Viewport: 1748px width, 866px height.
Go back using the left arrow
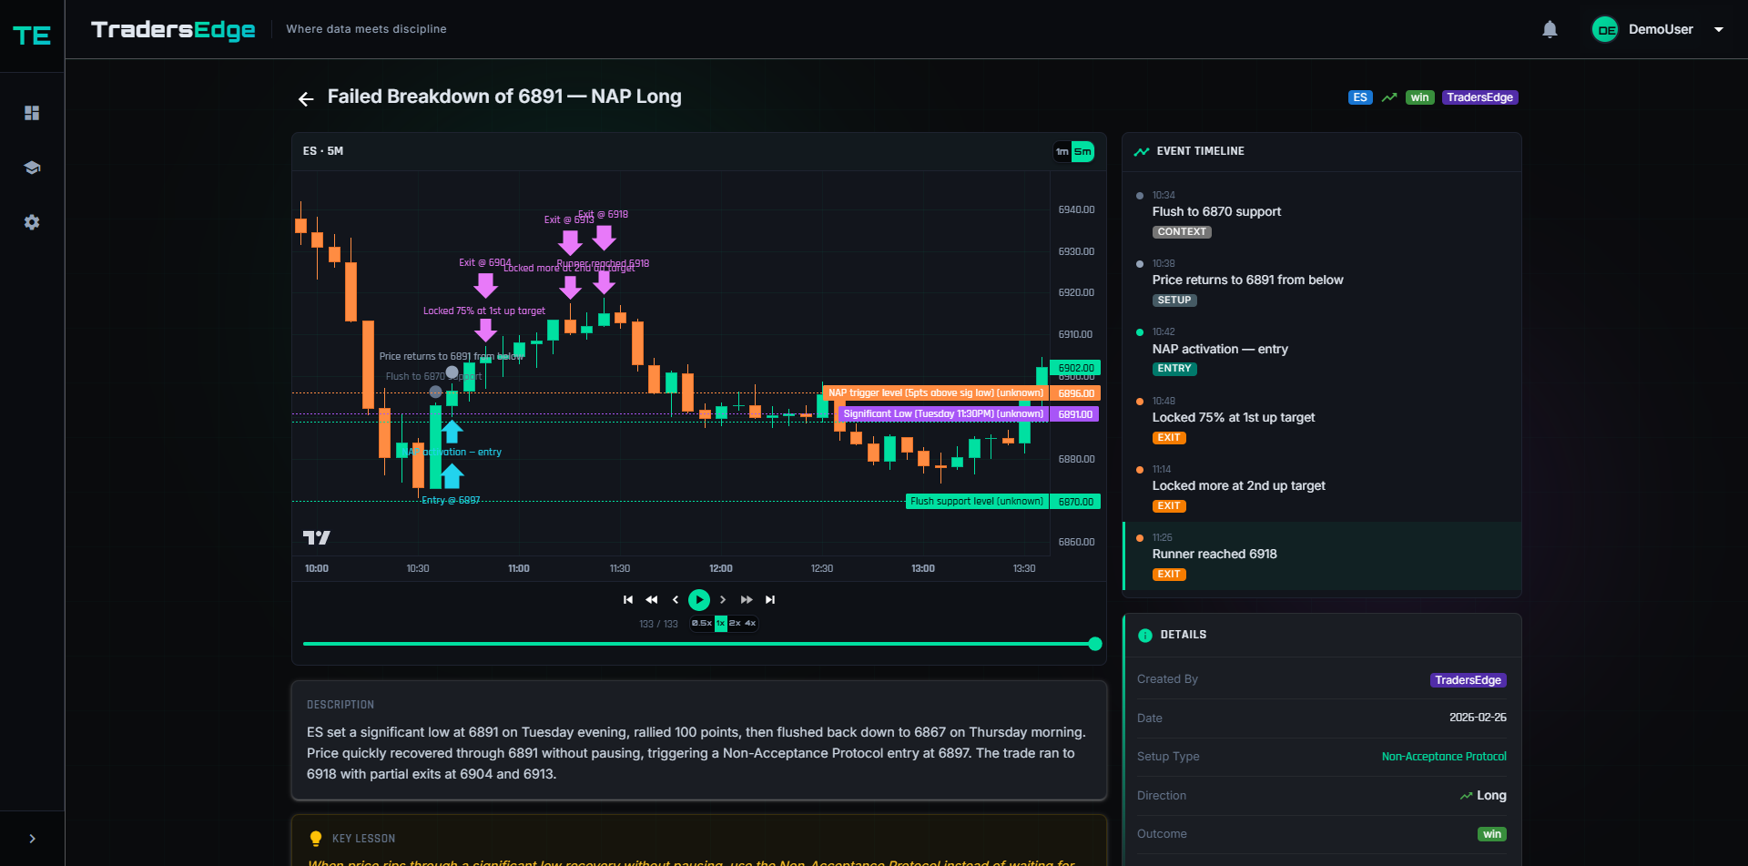(x=306, y=98)
